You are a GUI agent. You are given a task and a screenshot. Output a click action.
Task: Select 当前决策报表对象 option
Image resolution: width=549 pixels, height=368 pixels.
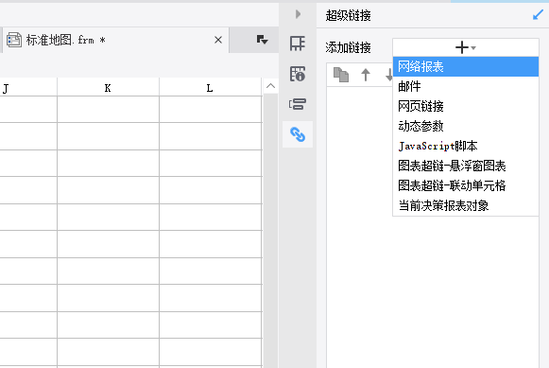click(465, 205)
